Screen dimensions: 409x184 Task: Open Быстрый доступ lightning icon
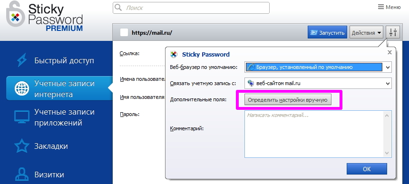tap(22, 61)
